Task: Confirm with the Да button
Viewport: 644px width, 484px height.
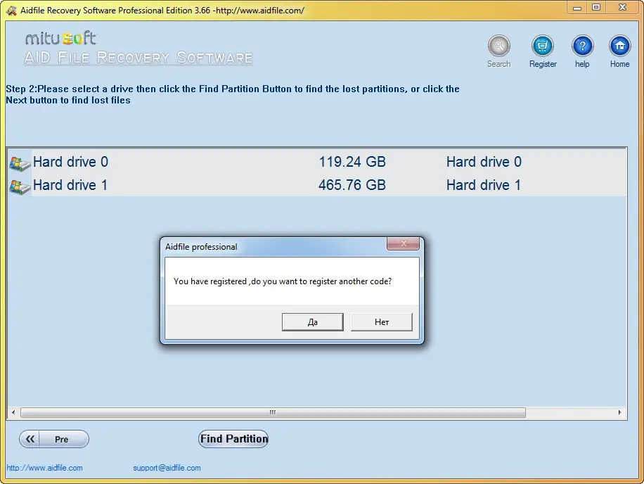Action: (x=313, y=321)
